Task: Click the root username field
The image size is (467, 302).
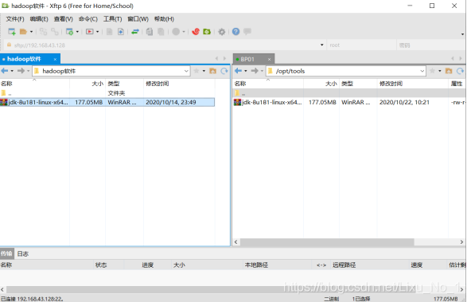Action: [361, 45]
